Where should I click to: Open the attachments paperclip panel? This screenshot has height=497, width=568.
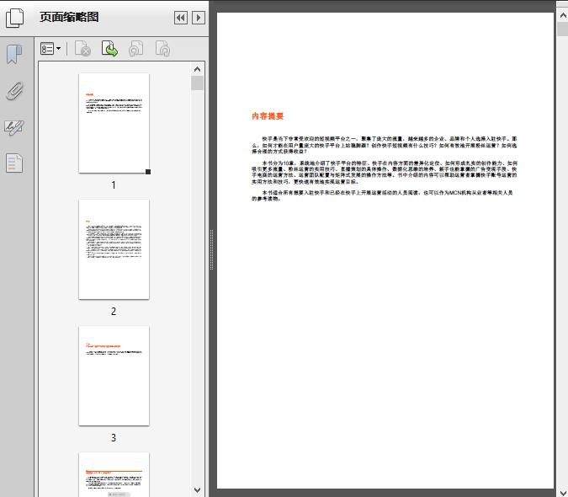click(x=14, y=91)
